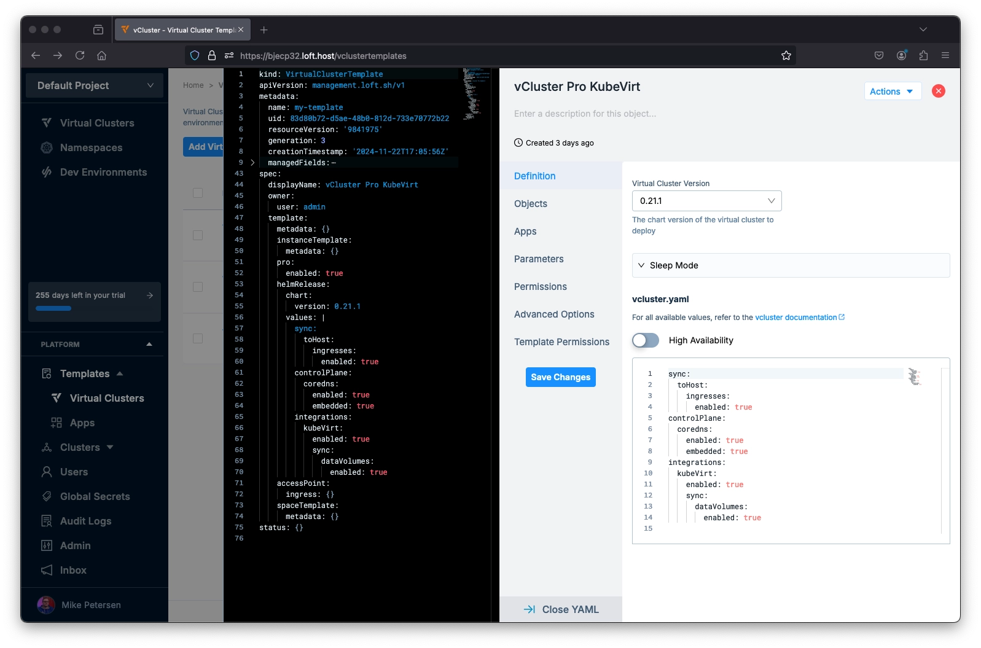Click the Firefox account icon
The image size is (981, 648).
pyautogui.click(x=901, y=55)
